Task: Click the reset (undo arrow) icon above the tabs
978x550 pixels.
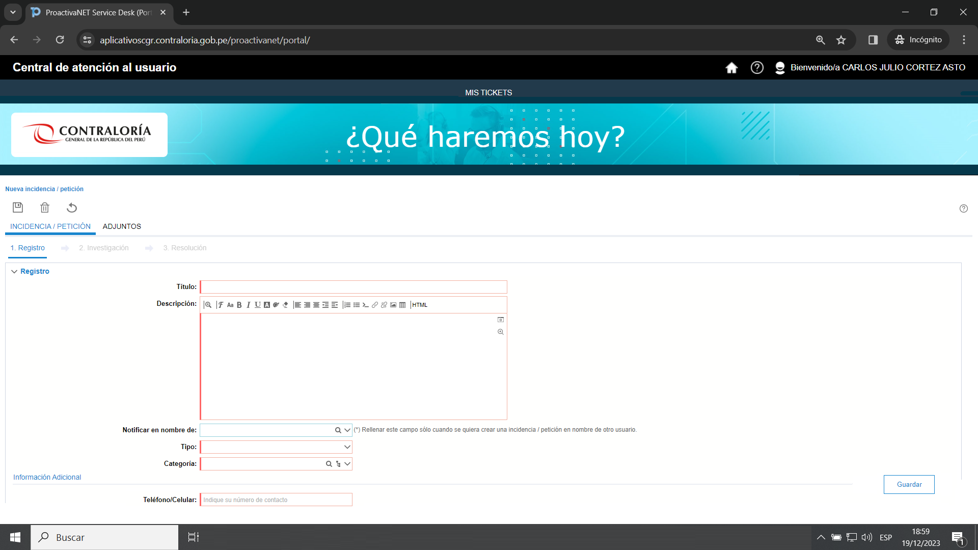Action: (x=71, y=207)
